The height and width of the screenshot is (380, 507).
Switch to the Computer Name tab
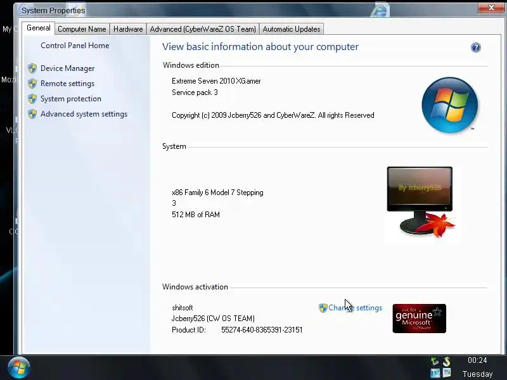82,29
